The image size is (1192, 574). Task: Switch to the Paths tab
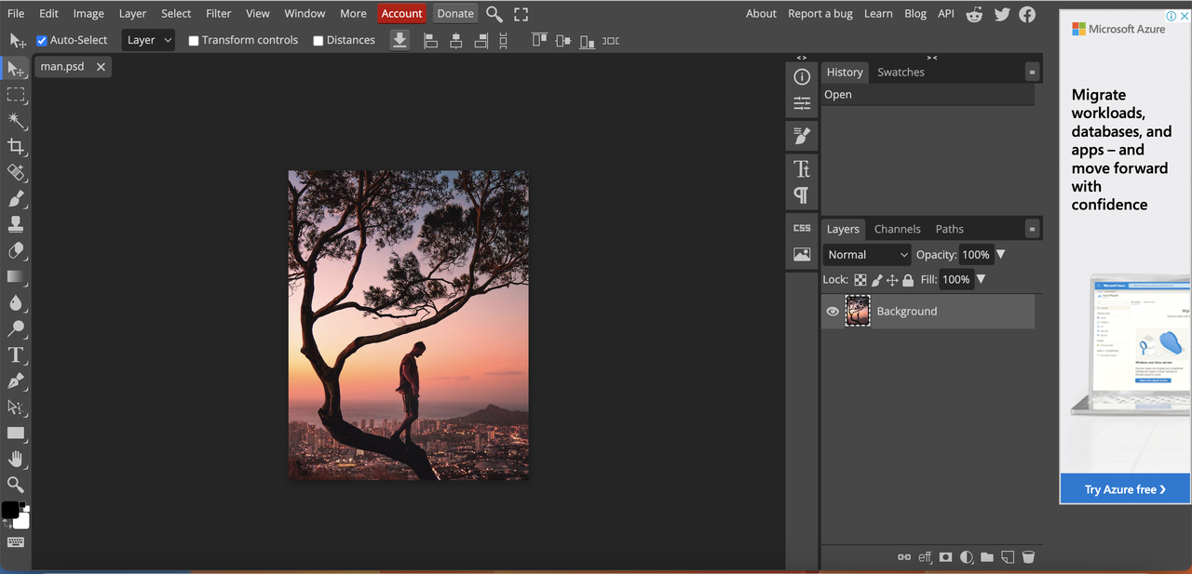coord(950,229)
